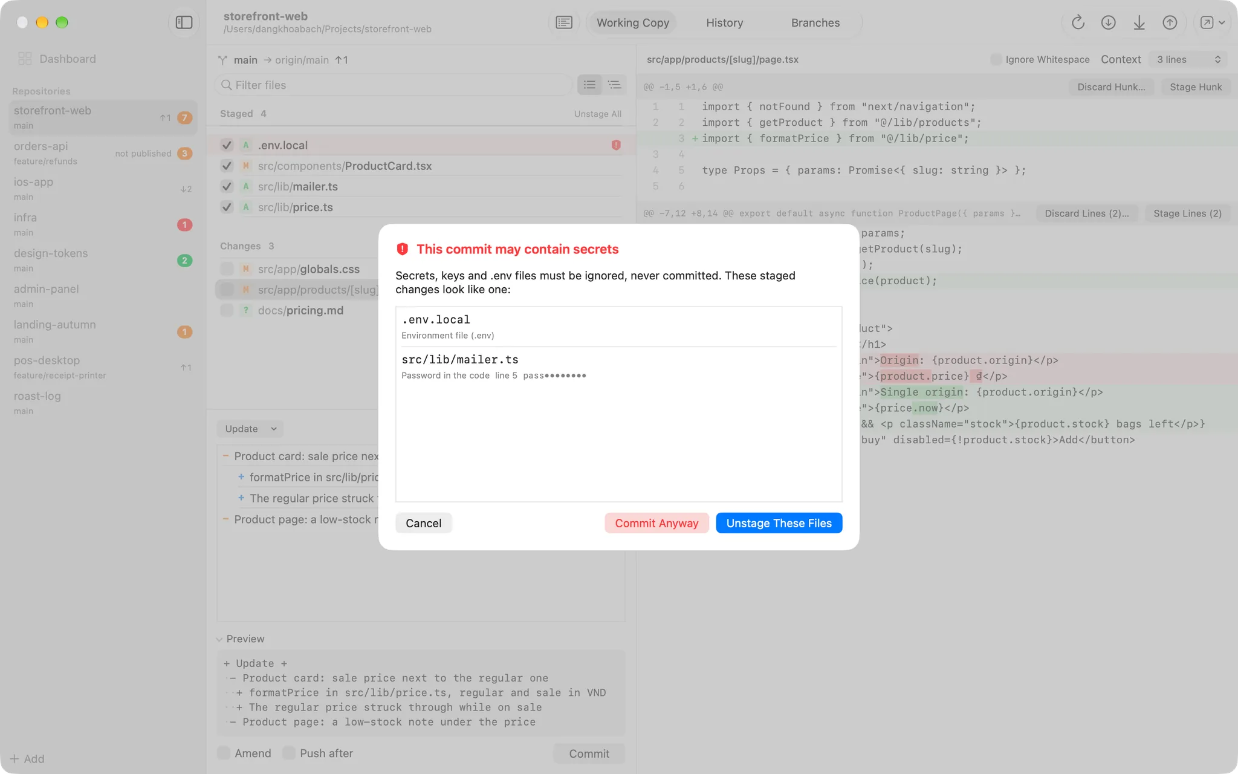Switch to flat file list view
This screenshot has width=1238, height=774.
[x=589, y=85]
